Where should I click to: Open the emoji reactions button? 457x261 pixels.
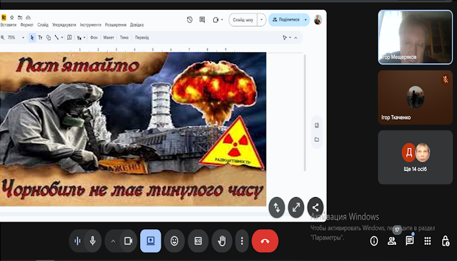[x=174, y=241]
